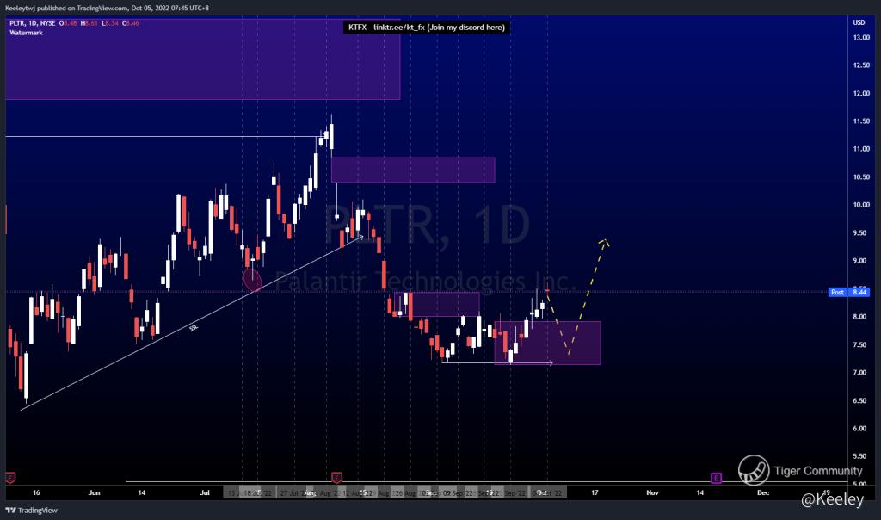Screen dimensions: 881x520
Task: Click the Jun label on time axis
Action: [x=94, y=493]
